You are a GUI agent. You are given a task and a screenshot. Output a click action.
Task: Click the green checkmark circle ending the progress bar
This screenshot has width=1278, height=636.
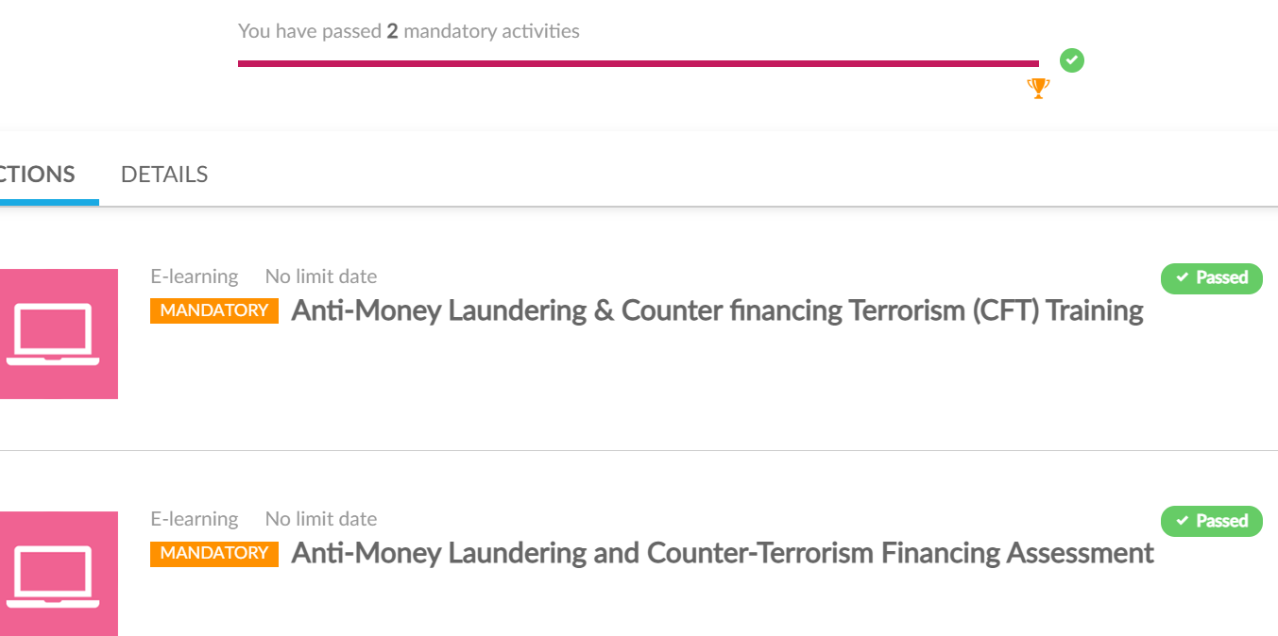(1071, 60)
